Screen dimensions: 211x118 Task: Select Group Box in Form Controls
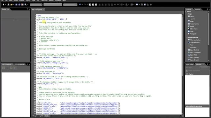point(192,48)
